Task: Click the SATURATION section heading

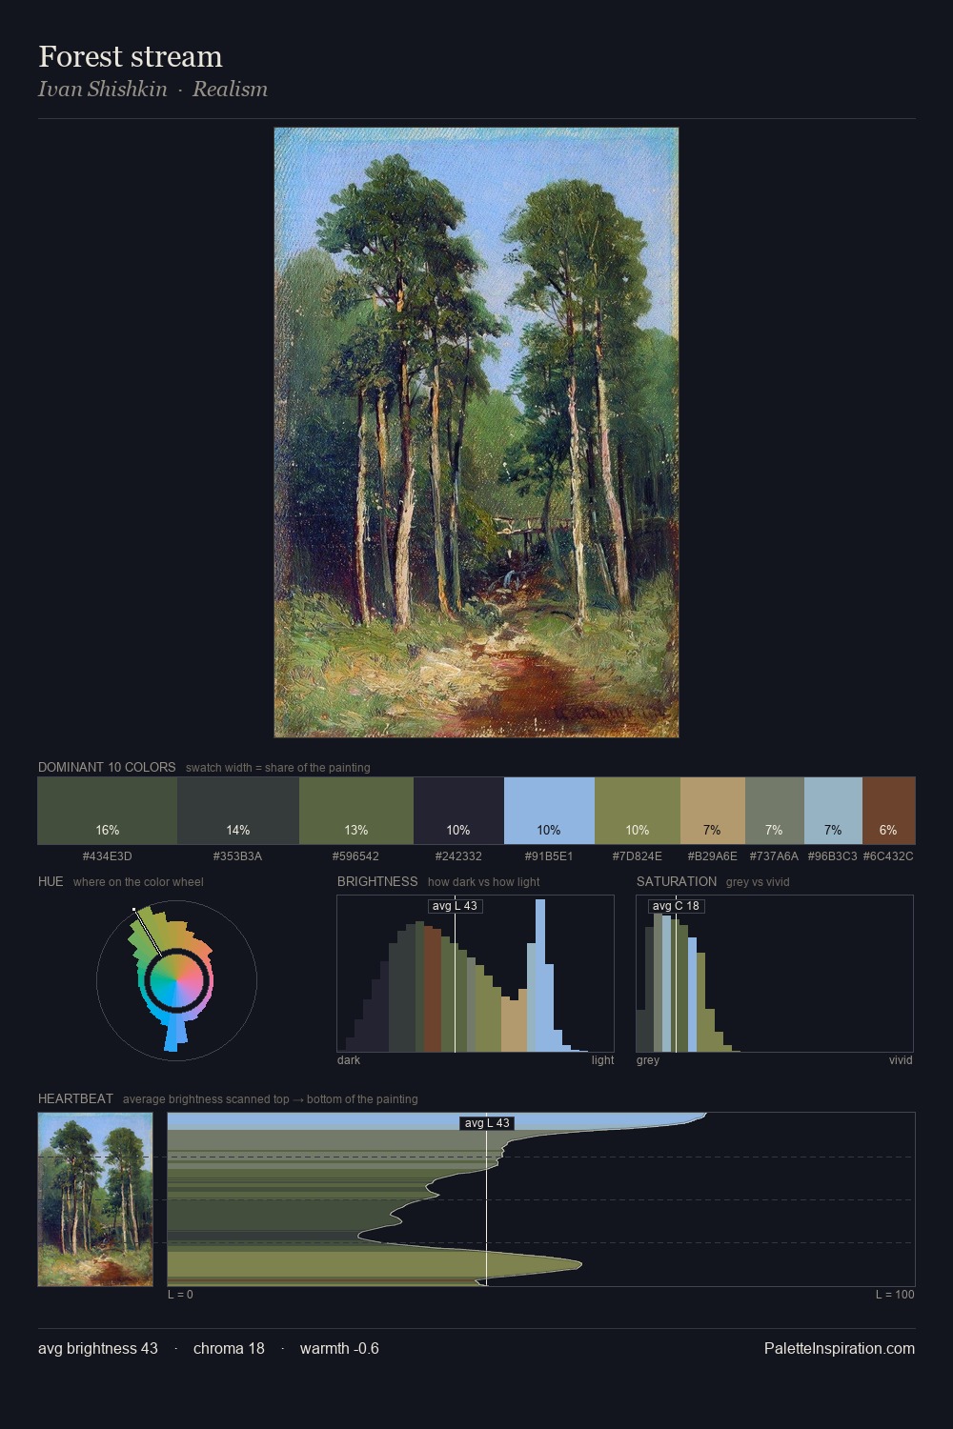Action: (677, 881)
